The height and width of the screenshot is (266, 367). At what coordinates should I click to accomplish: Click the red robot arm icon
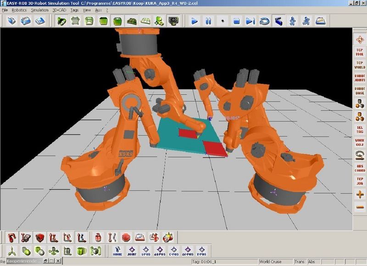click(12, 238)
